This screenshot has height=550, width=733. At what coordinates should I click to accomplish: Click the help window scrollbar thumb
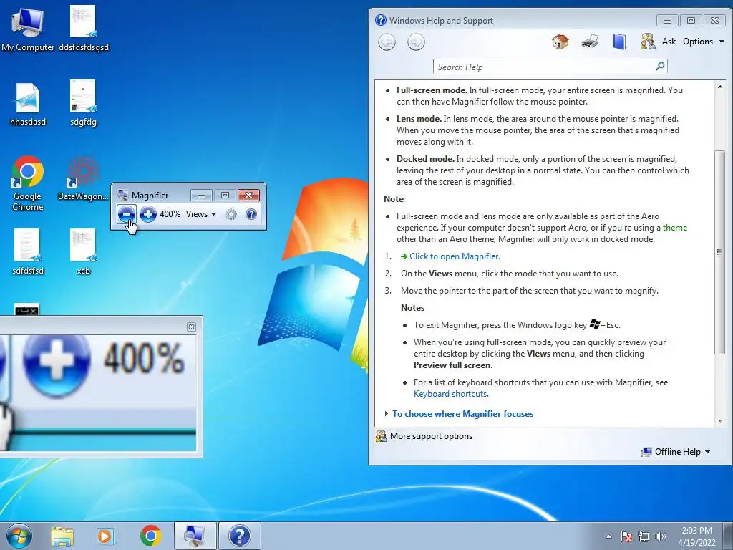tap(720, 253)
